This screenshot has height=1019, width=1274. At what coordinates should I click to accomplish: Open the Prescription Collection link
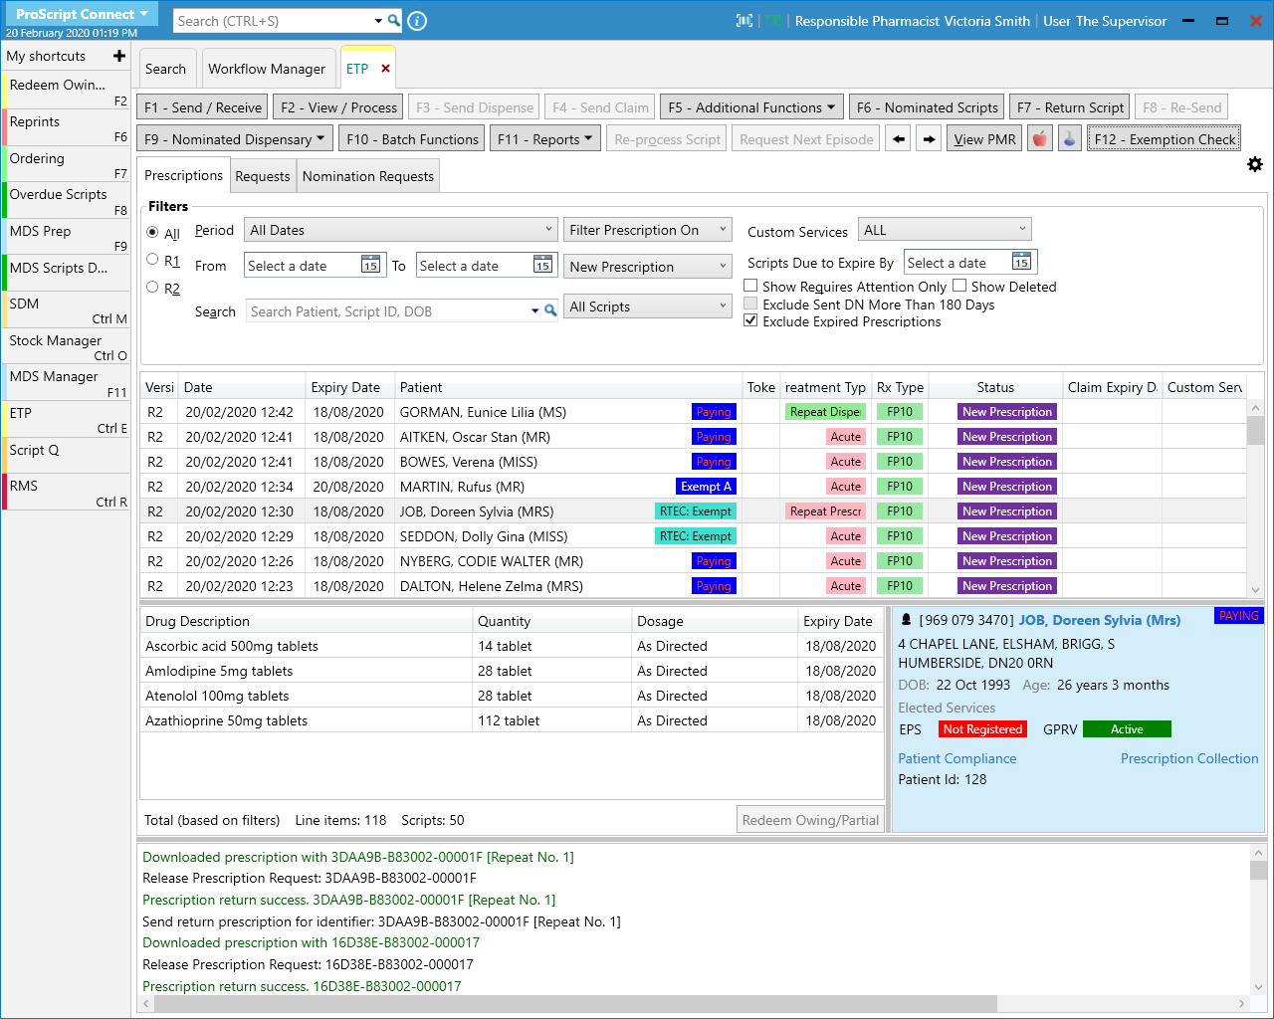(1189, 758)
